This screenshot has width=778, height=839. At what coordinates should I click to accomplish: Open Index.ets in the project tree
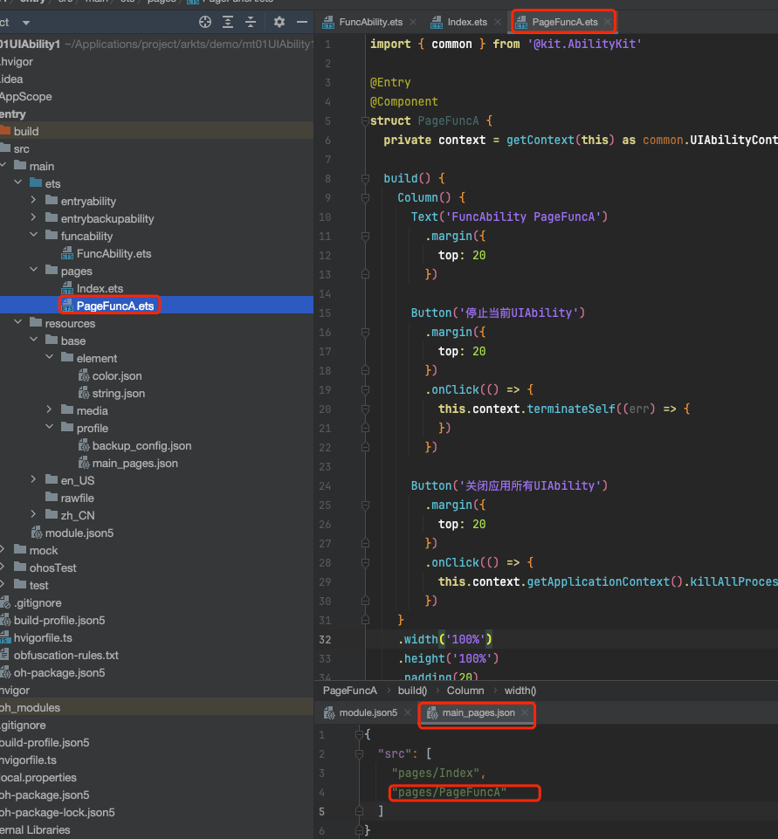(100, 288)
